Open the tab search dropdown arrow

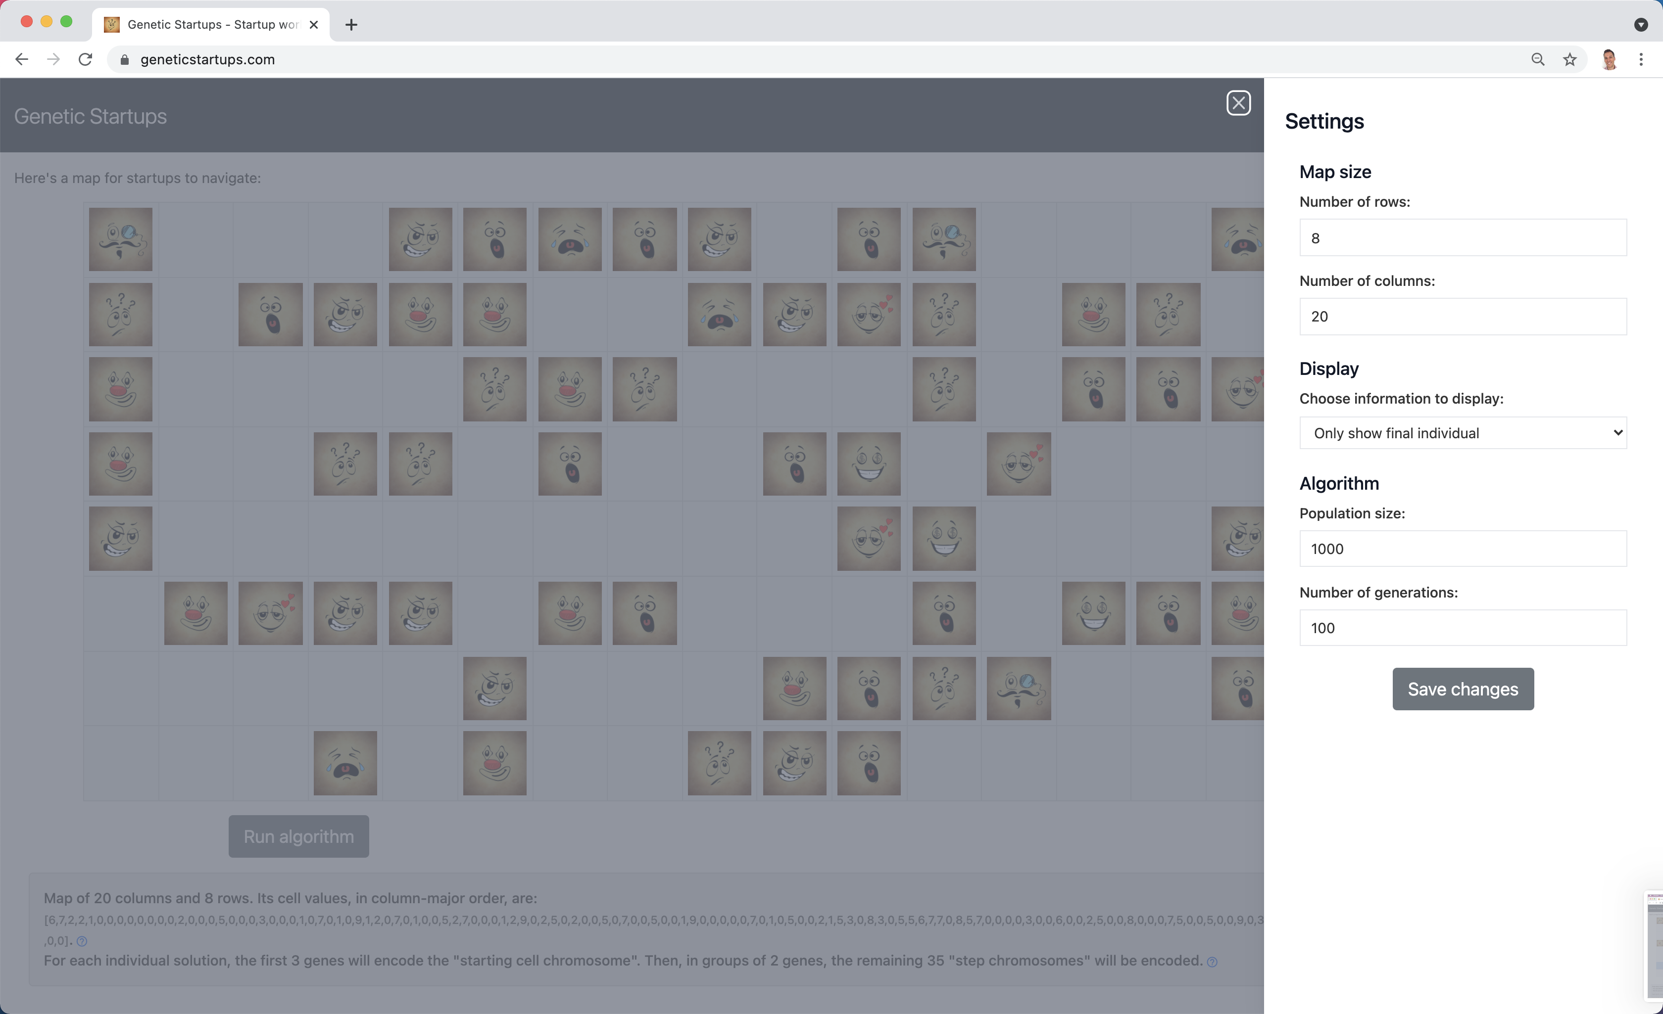tap(1641, 25)
